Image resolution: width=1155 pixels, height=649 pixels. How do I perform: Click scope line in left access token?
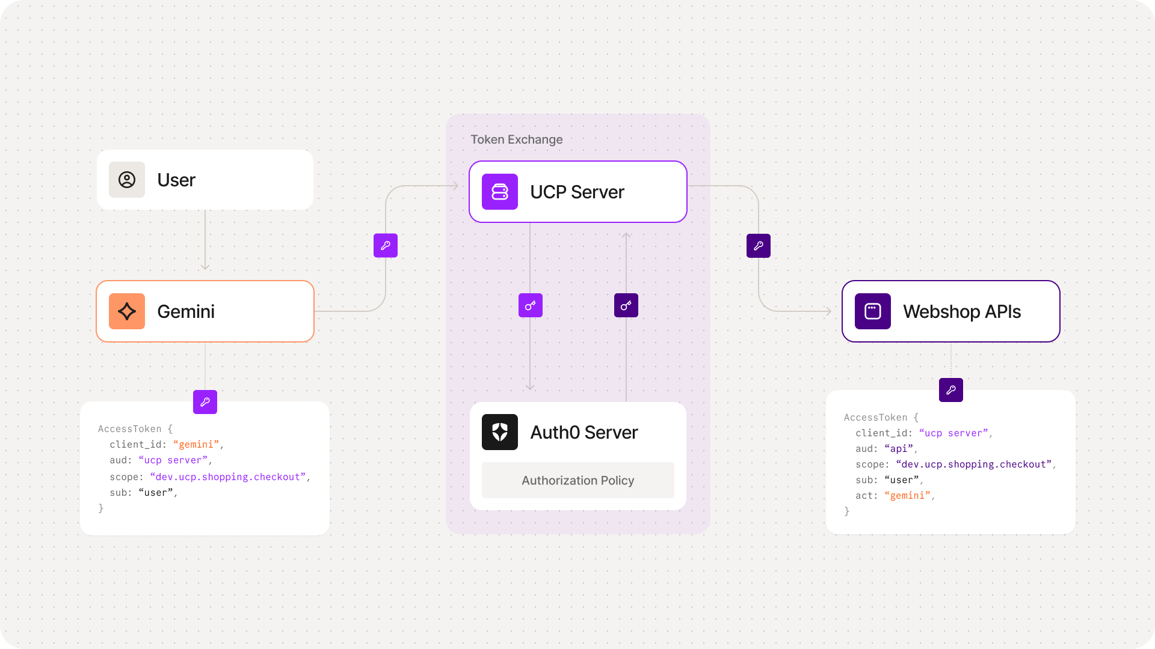point(210,477)
